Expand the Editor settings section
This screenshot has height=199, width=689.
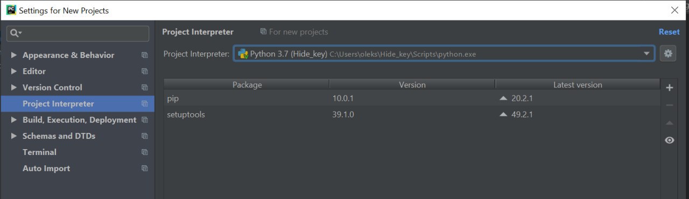[13, 71]
